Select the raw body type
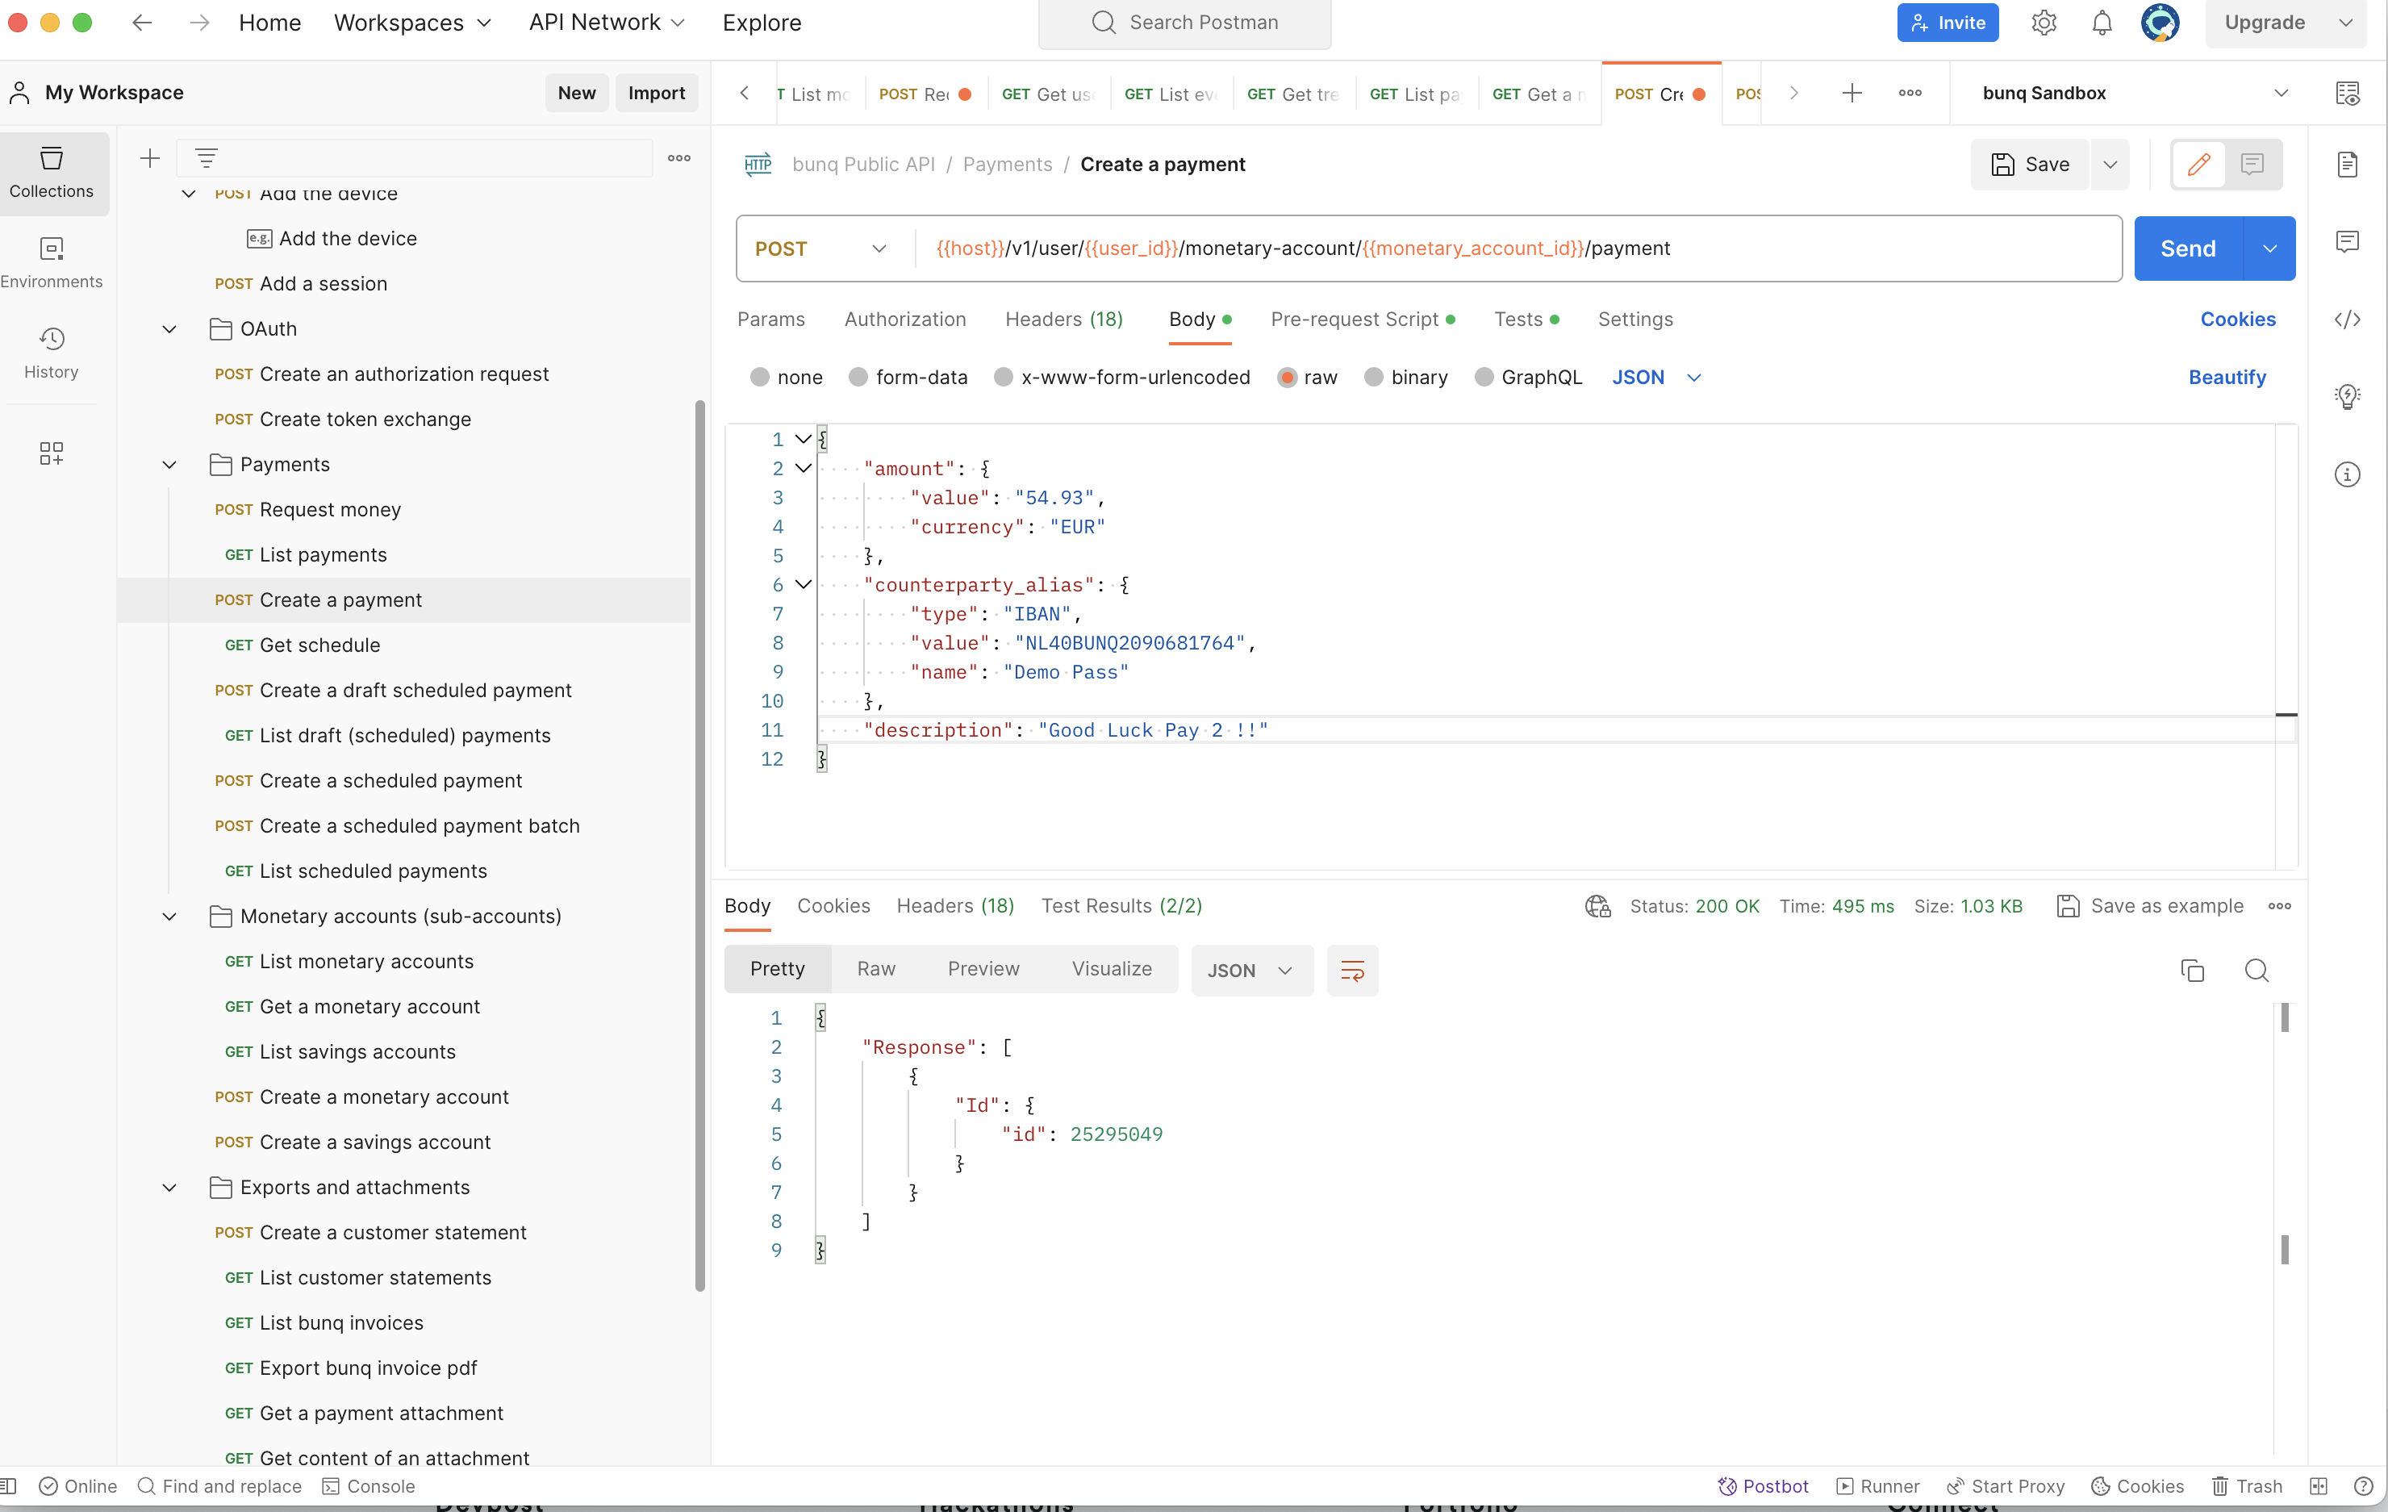Image resolution: width=2388 pixels, height=1512 pixels. pyautogui.click(x=1288, y=378)
